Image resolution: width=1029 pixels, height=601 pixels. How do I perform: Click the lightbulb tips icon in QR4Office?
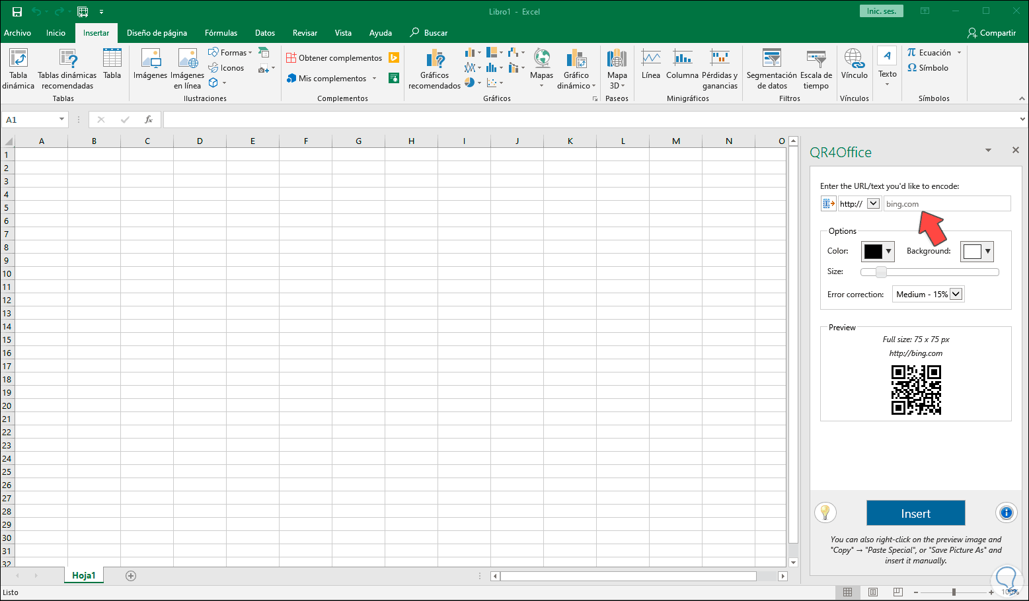coord(825,513)
